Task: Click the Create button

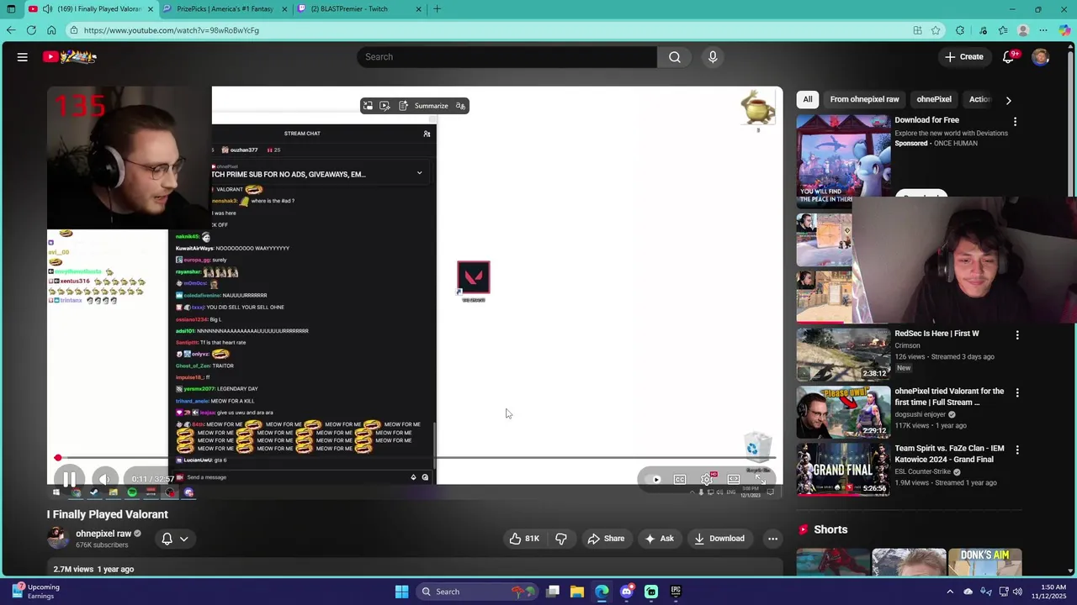Action: pyautogui.click(x=963, y=57)
